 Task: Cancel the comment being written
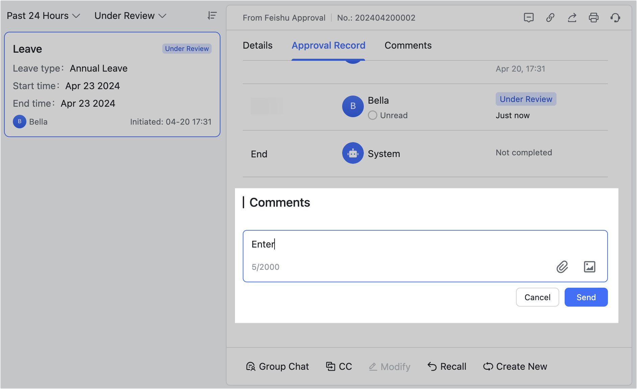tap(537, 297)
